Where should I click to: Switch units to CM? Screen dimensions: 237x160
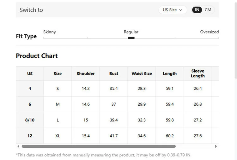(x=208, y=10)
